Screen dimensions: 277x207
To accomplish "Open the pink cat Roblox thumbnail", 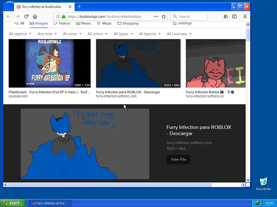I will pos(216,63).
